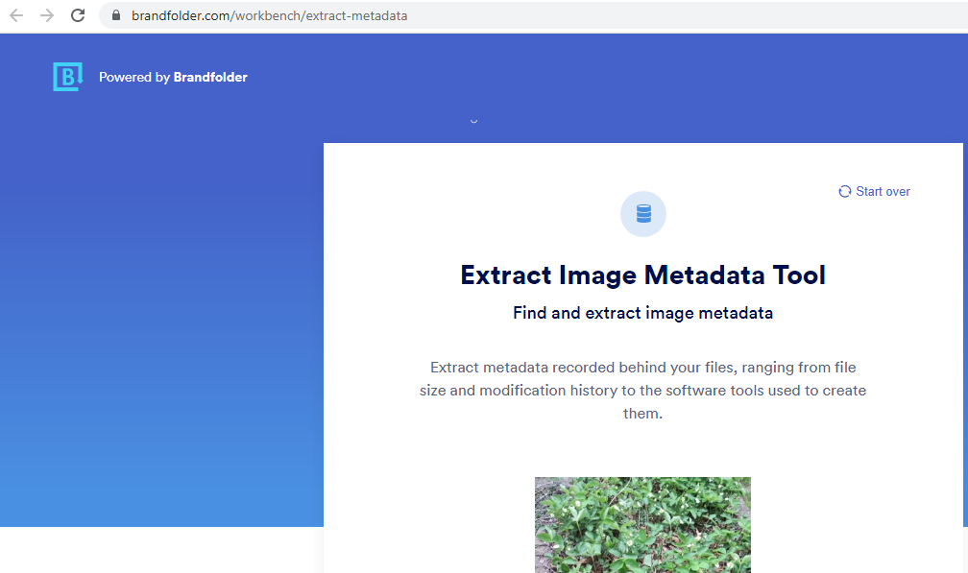Open the Powered by Brandfolder link

click(x=173, y=77)
